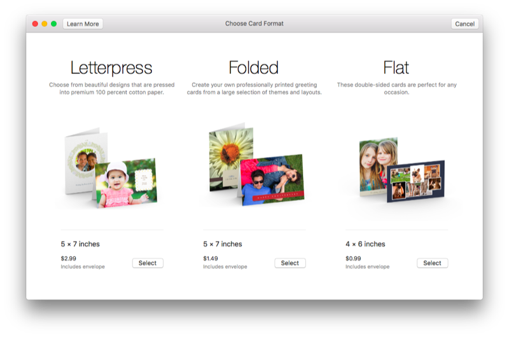Cancel the card format dialog
This screenshot has width=509, height=337.
coord(464,24)
